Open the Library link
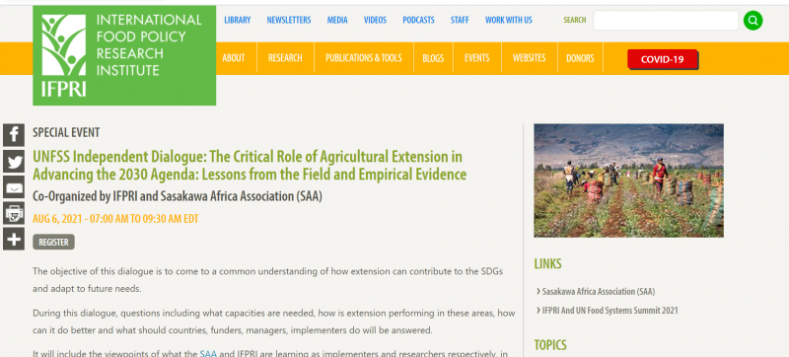 click(x=238, y=20)
